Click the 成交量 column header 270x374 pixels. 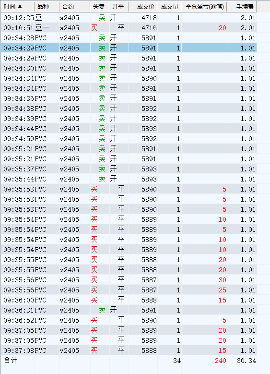click(x=169, y=7)
